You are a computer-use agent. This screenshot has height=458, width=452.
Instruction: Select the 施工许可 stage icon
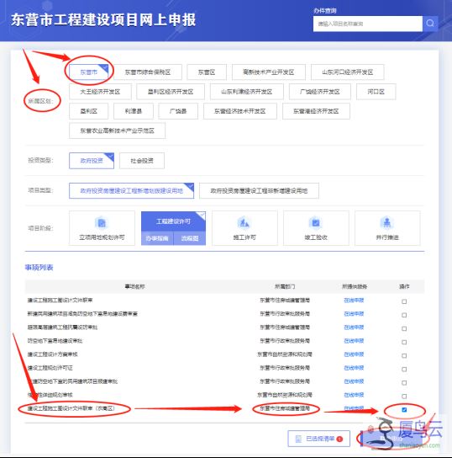(244, 223)
